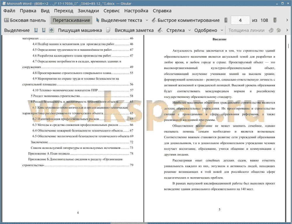Activate the Перетаскивание browse mode
Screen dimensions: 292x224
(x=71, y=20)
